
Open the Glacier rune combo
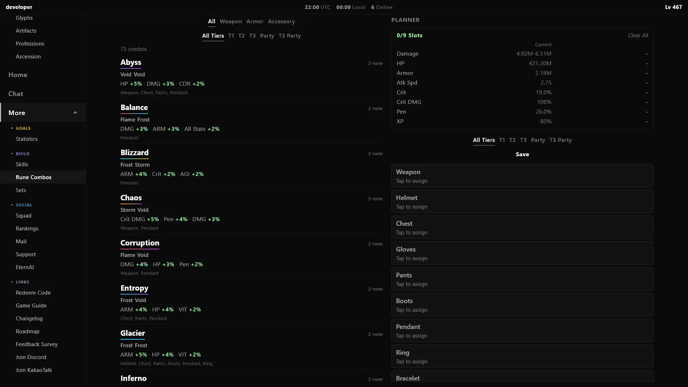133,333
